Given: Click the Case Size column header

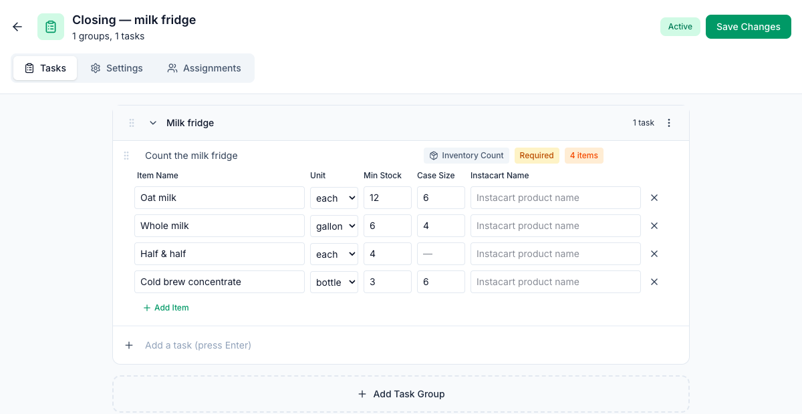Looking at the screenshot, I should tap(436, 176).
